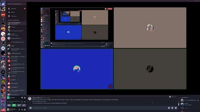Click the stream pop-out icon beside stream name
Viewport: 200px width, 112px height.
point(25,98)
